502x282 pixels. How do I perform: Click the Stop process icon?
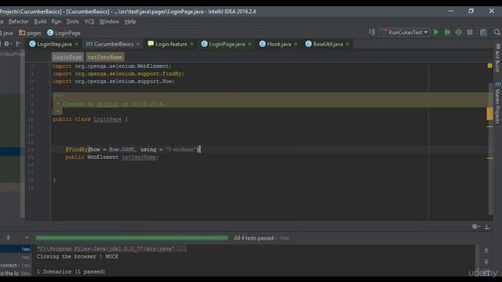click(470, 32)
